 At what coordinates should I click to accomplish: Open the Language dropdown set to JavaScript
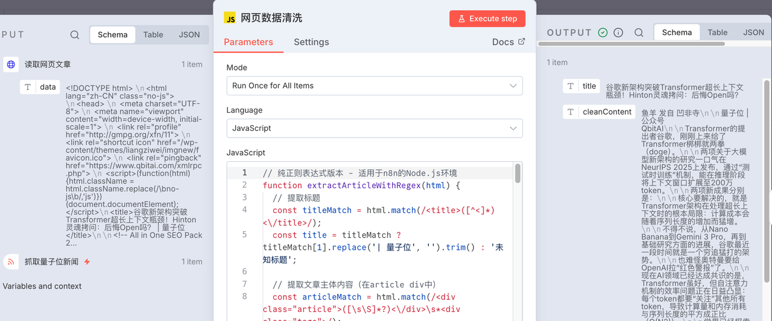375,128
